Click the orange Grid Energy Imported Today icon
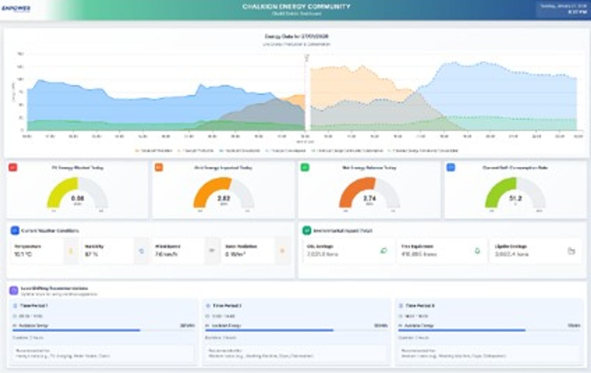591x373 pixels. [159, 167]
